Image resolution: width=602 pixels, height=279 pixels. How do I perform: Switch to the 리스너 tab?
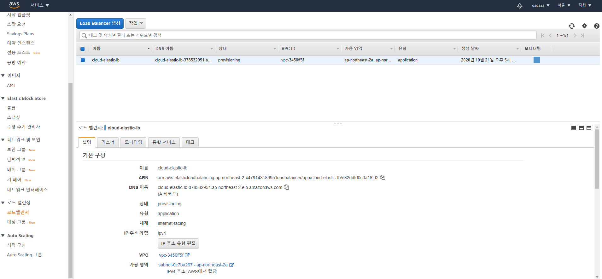click(108, 142)
